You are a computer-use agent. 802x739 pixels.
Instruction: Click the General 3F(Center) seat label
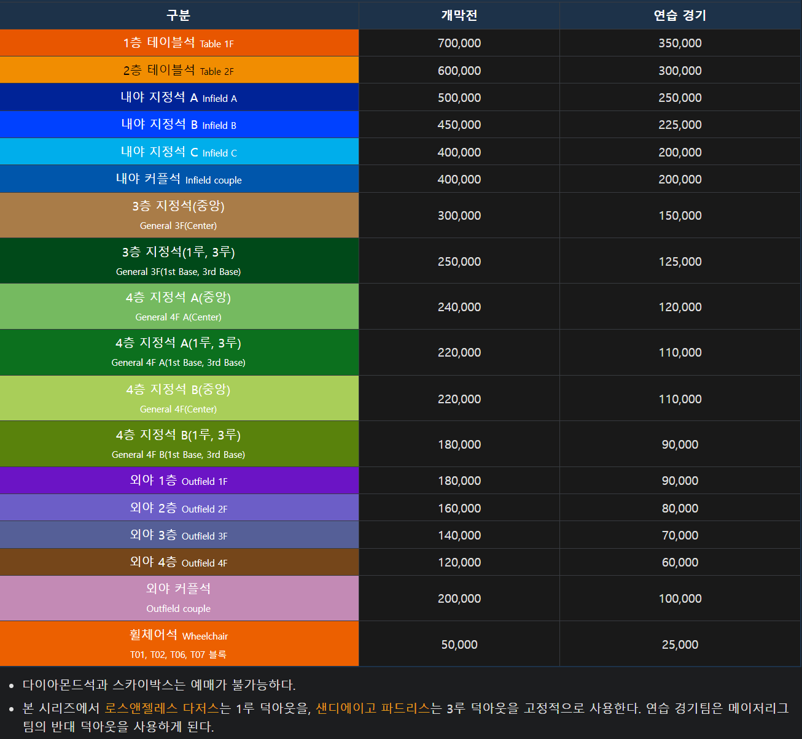tap(179, 215)
